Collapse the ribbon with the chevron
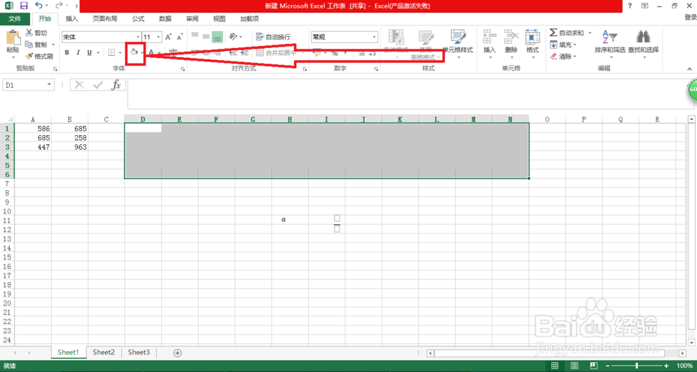This screenshot has height=372, width=697. click(x=689, y=69)
